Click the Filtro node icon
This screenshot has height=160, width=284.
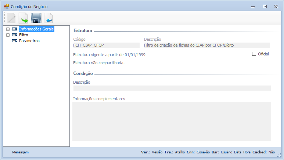[x=15, y=35]
